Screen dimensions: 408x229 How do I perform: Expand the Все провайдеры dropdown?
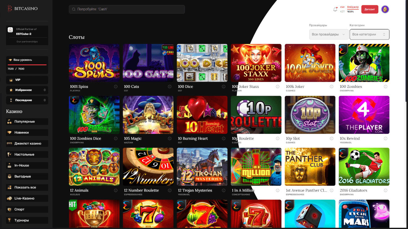click(x=329, y=34)
